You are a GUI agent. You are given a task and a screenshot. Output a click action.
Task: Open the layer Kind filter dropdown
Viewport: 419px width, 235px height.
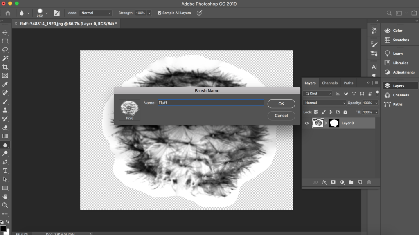click(x=318, y=94)
